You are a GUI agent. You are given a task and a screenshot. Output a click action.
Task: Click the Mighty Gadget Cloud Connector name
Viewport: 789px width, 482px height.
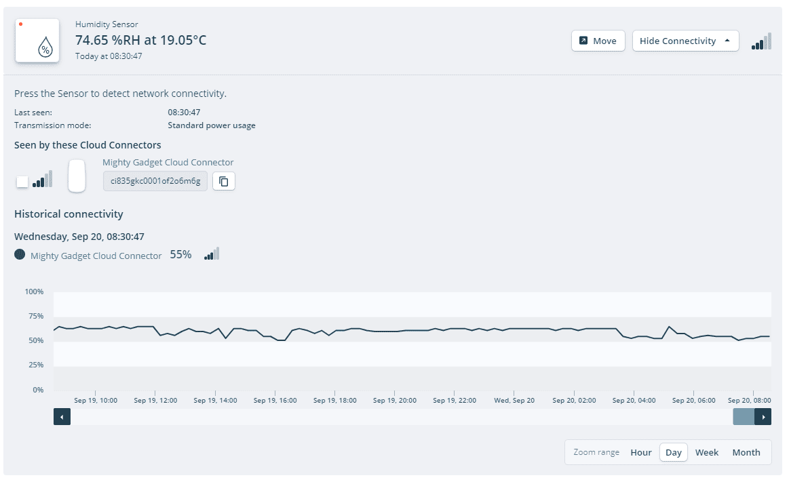click(x=168, y=162)
